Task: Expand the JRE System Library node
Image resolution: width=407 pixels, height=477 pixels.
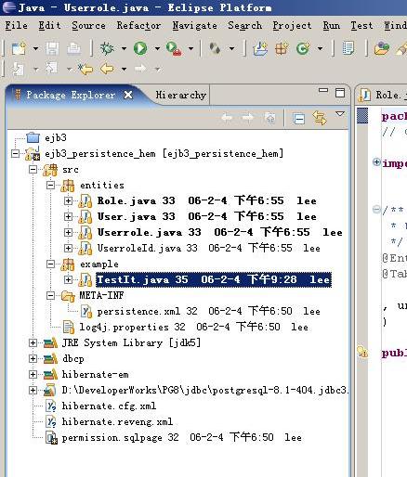Action: [33, 342]
